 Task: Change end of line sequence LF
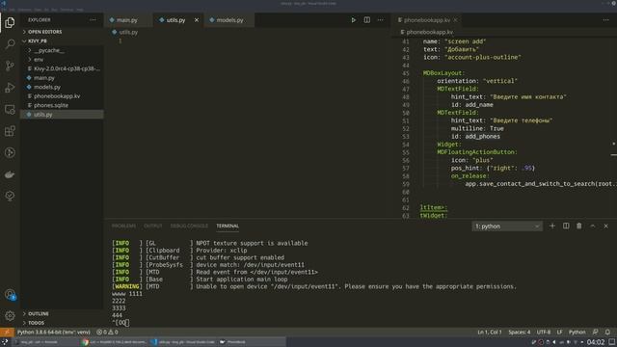pyautogui.click(x=559, y=332)
